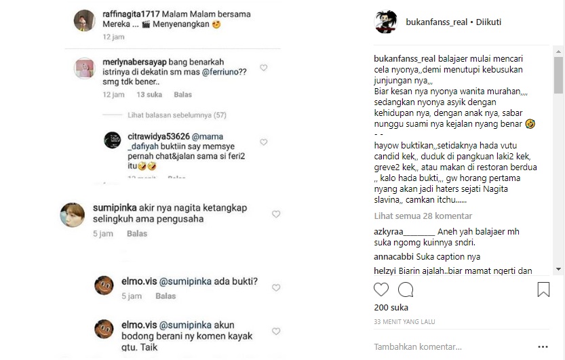Like merlynabersayap's comment heart
565x360 pixels.
point(264,68)
